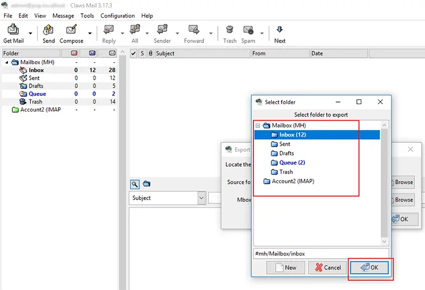Select Account2 (IMAP) in main folder list
425x290 pixels.
click(40, 109)
